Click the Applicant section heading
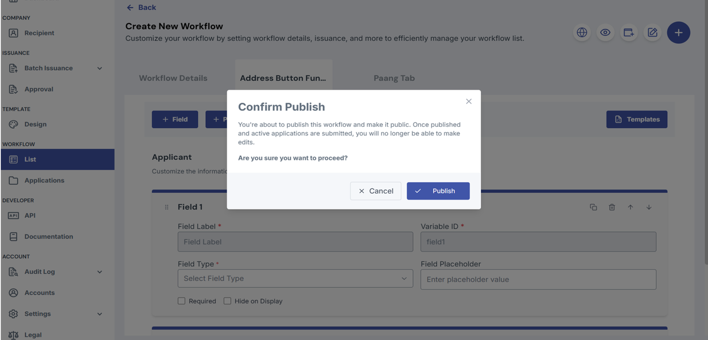This screenshot has height=340, width=708. click(x=172, y=157)
